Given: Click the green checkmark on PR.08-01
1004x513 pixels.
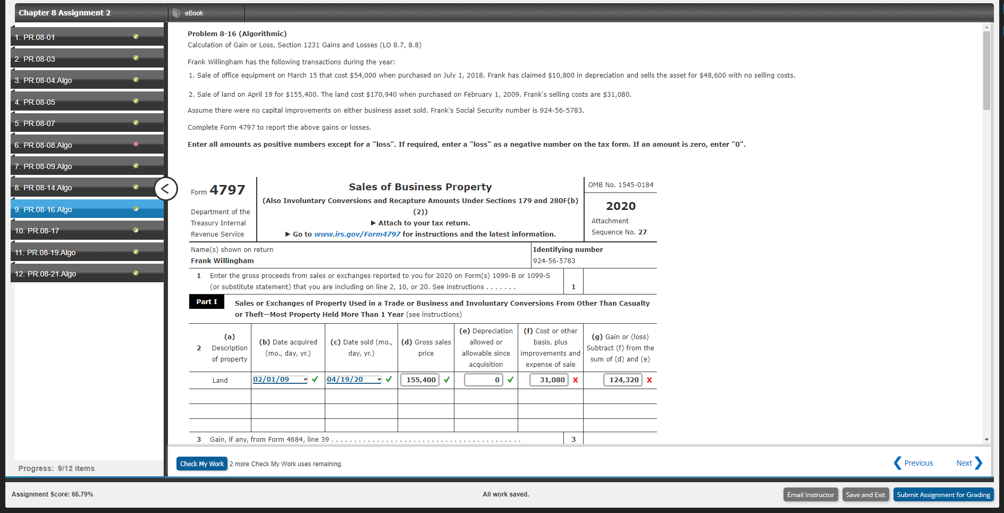Looking at the screenshot, I should [136, 37].
